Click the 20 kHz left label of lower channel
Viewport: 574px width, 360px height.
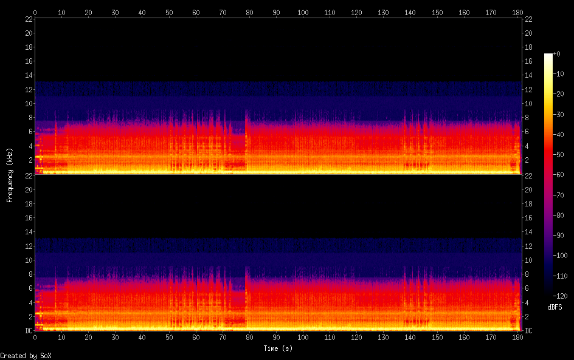tap(28, 189)
